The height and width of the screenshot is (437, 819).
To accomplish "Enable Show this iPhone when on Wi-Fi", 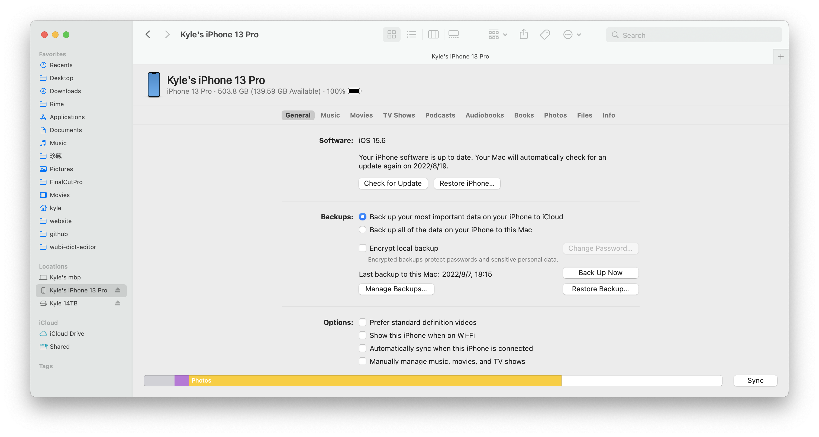I will click(362, 335).
